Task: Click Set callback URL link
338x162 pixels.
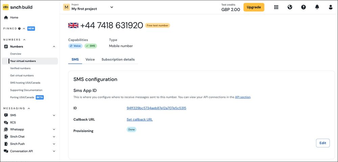Action: 140,119
